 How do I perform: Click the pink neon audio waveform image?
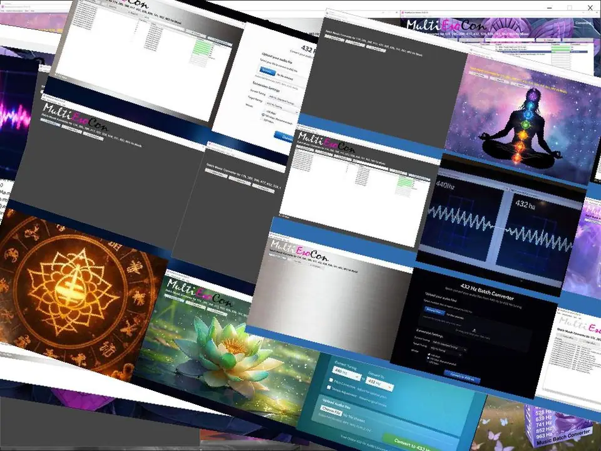coord(19,113)
